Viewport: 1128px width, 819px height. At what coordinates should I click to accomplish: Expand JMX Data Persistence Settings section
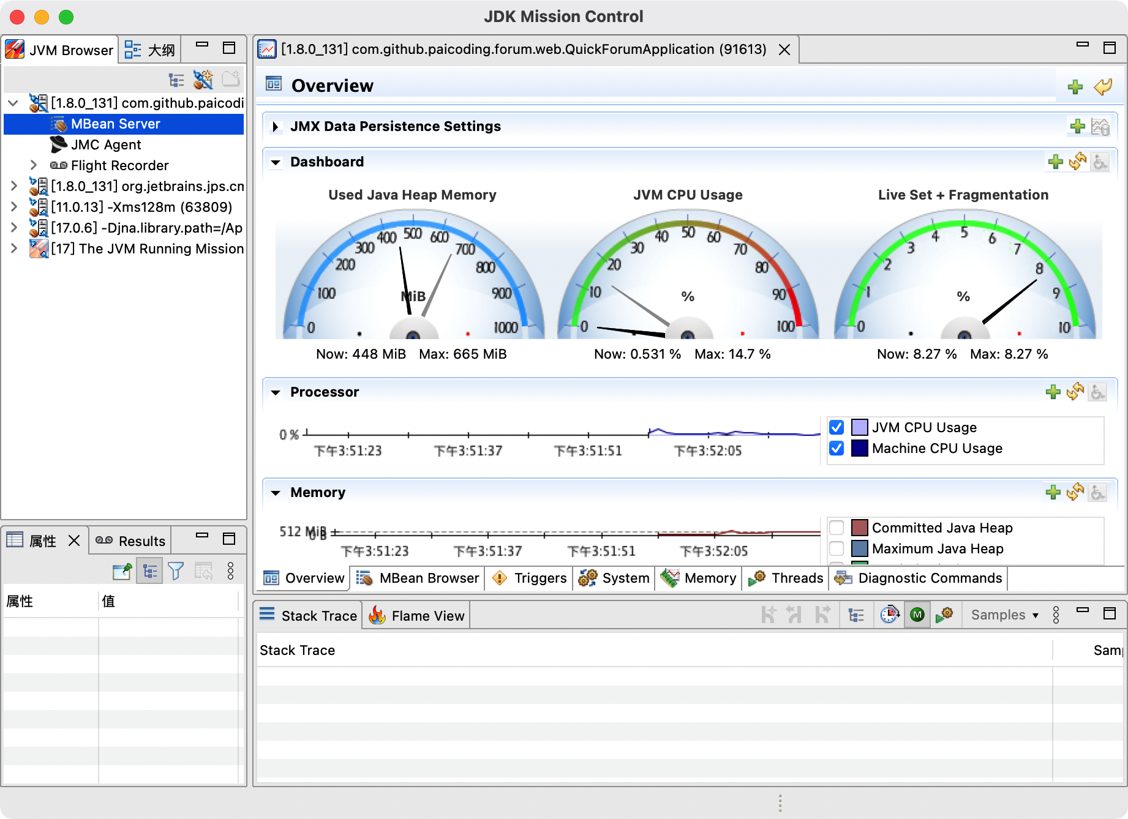tap(276, 127)
